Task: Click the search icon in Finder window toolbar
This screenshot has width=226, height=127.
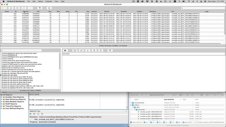Action: tap(222, 95)
